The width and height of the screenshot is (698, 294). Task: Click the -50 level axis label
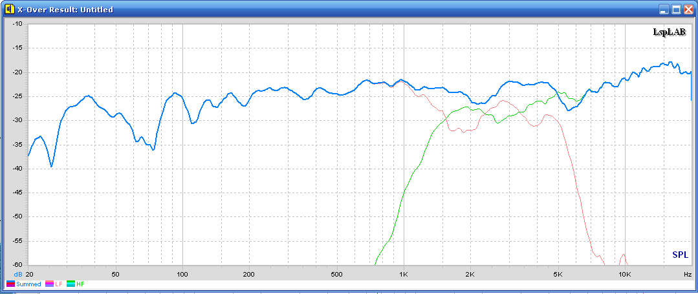(x=18, y=216)
